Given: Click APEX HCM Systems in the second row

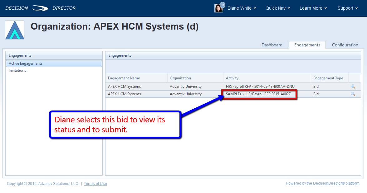Looking at the screenshot, I should (124, 94).
